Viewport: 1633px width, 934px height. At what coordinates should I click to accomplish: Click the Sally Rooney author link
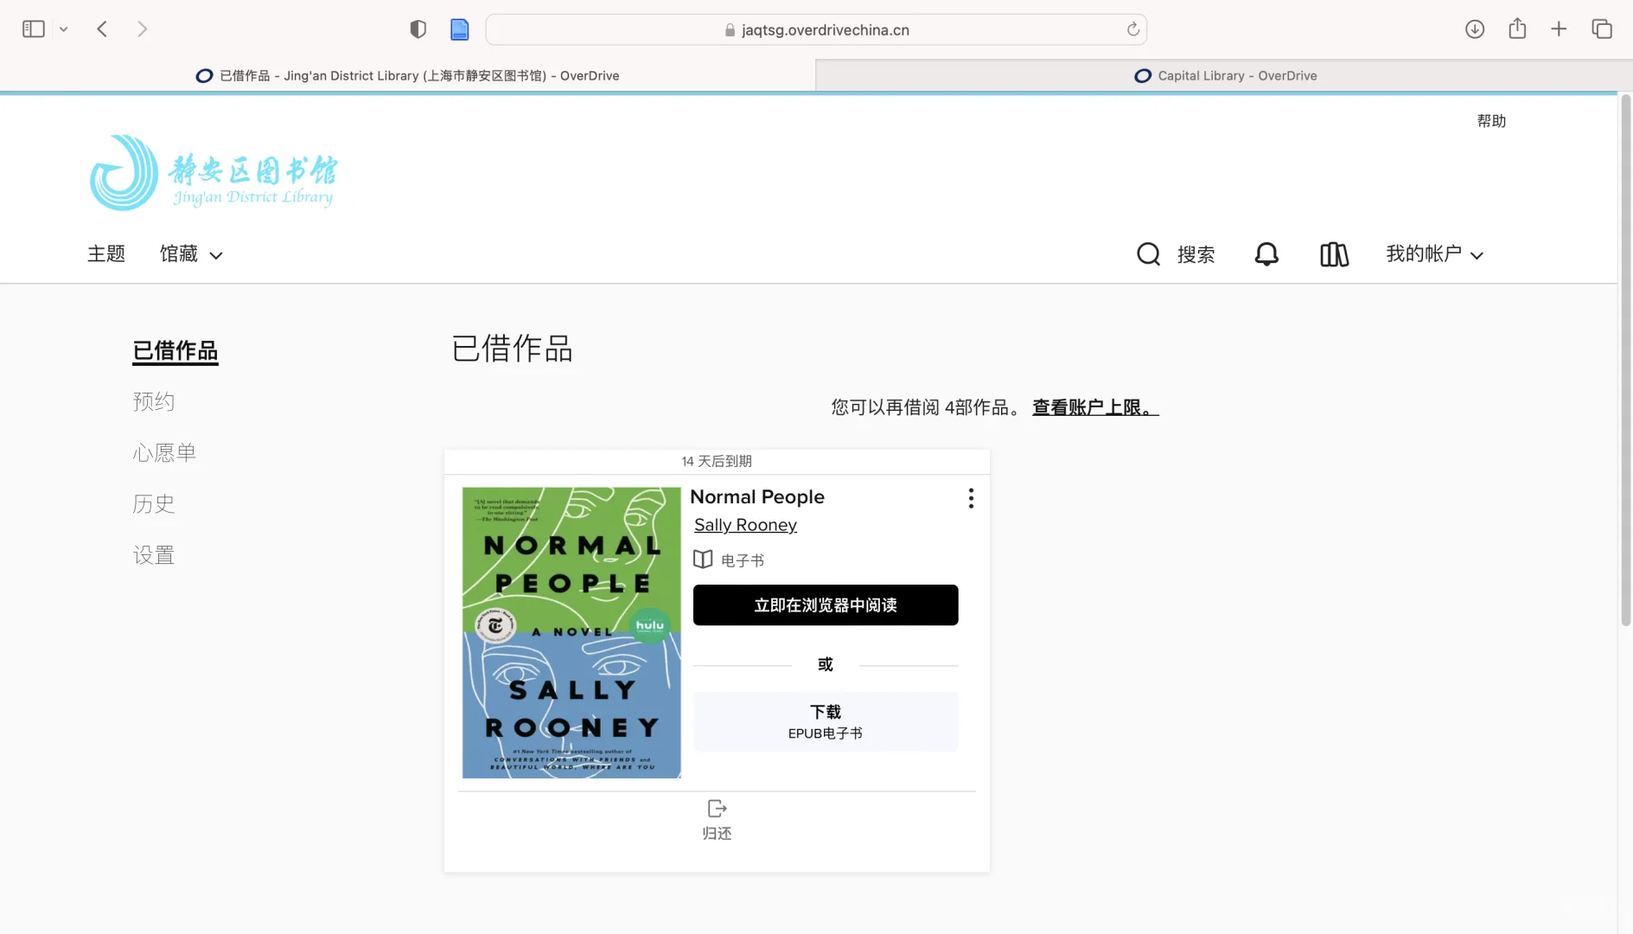tap(745, 525)
